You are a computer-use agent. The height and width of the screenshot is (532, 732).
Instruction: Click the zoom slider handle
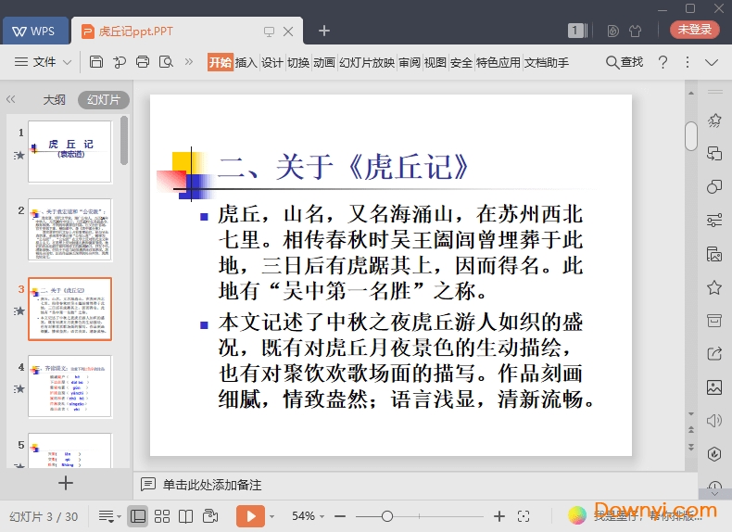coord(387,515)
